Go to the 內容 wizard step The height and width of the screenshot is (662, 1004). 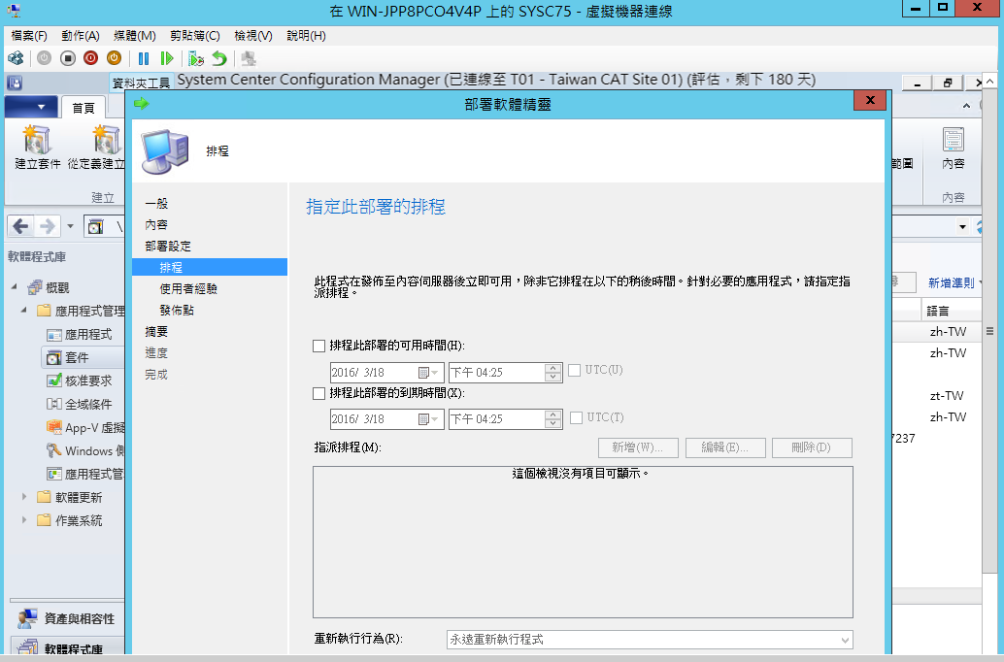tap(156, 225)
